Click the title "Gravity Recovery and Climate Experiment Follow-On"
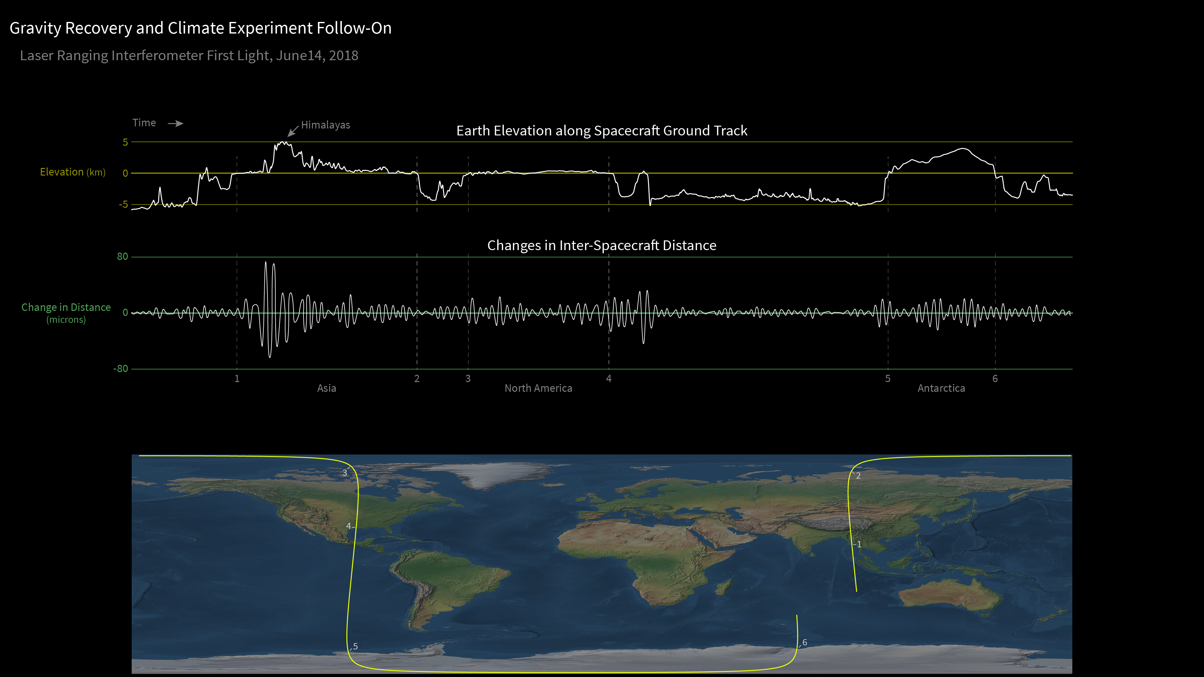 click(201, 28)
